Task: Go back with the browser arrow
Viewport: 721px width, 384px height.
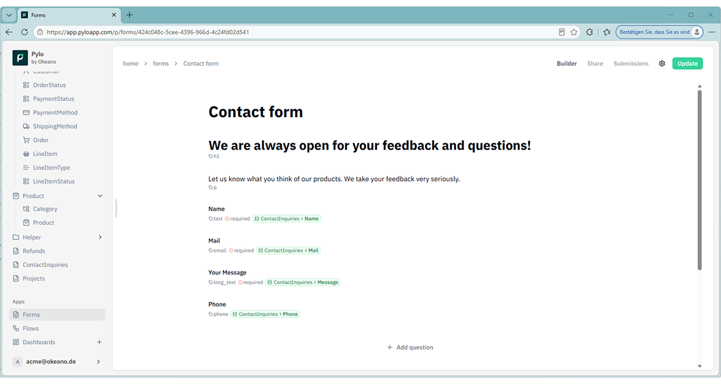Action: [x=9, y=32]
